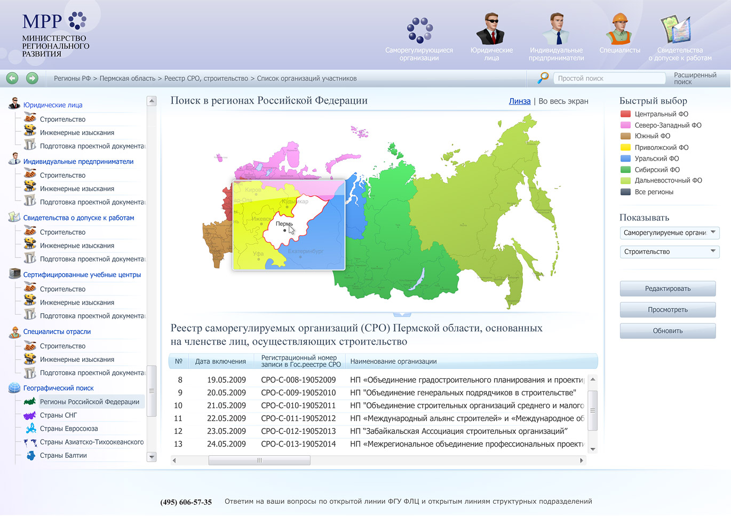Click the red Центральный ФО color swatch
731x516 pixels.
pyautogui.click(x=625, y=114)
